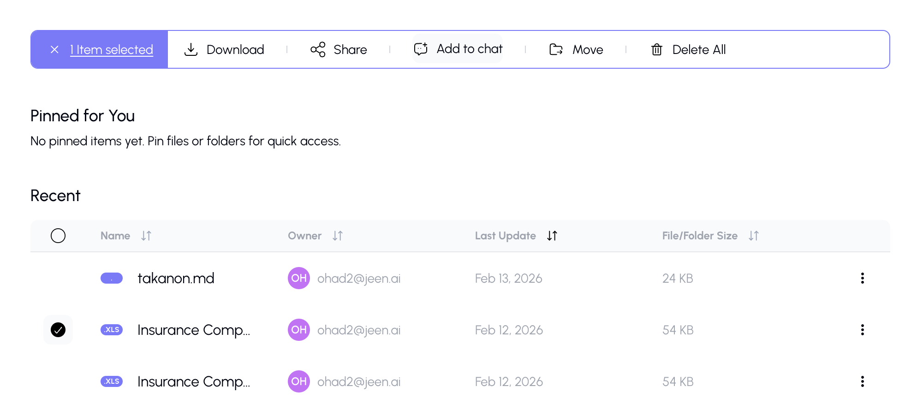Open options menu for last Insurance file
This screenshot has height=416, width=917.
tap(862, 381)
